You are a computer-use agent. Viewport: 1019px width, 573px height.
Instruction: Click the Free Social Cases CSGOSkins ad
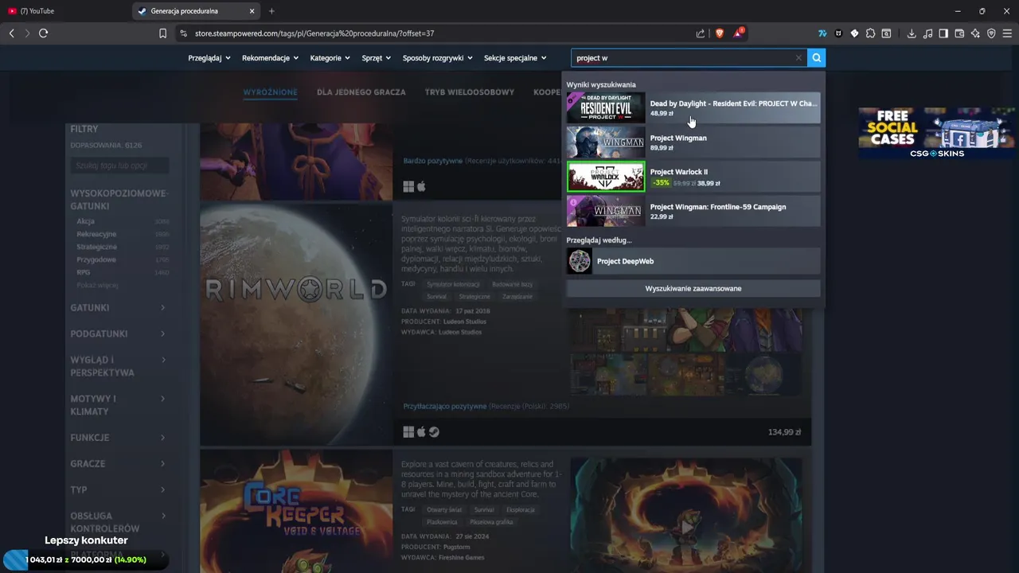[x=936, y=133]
